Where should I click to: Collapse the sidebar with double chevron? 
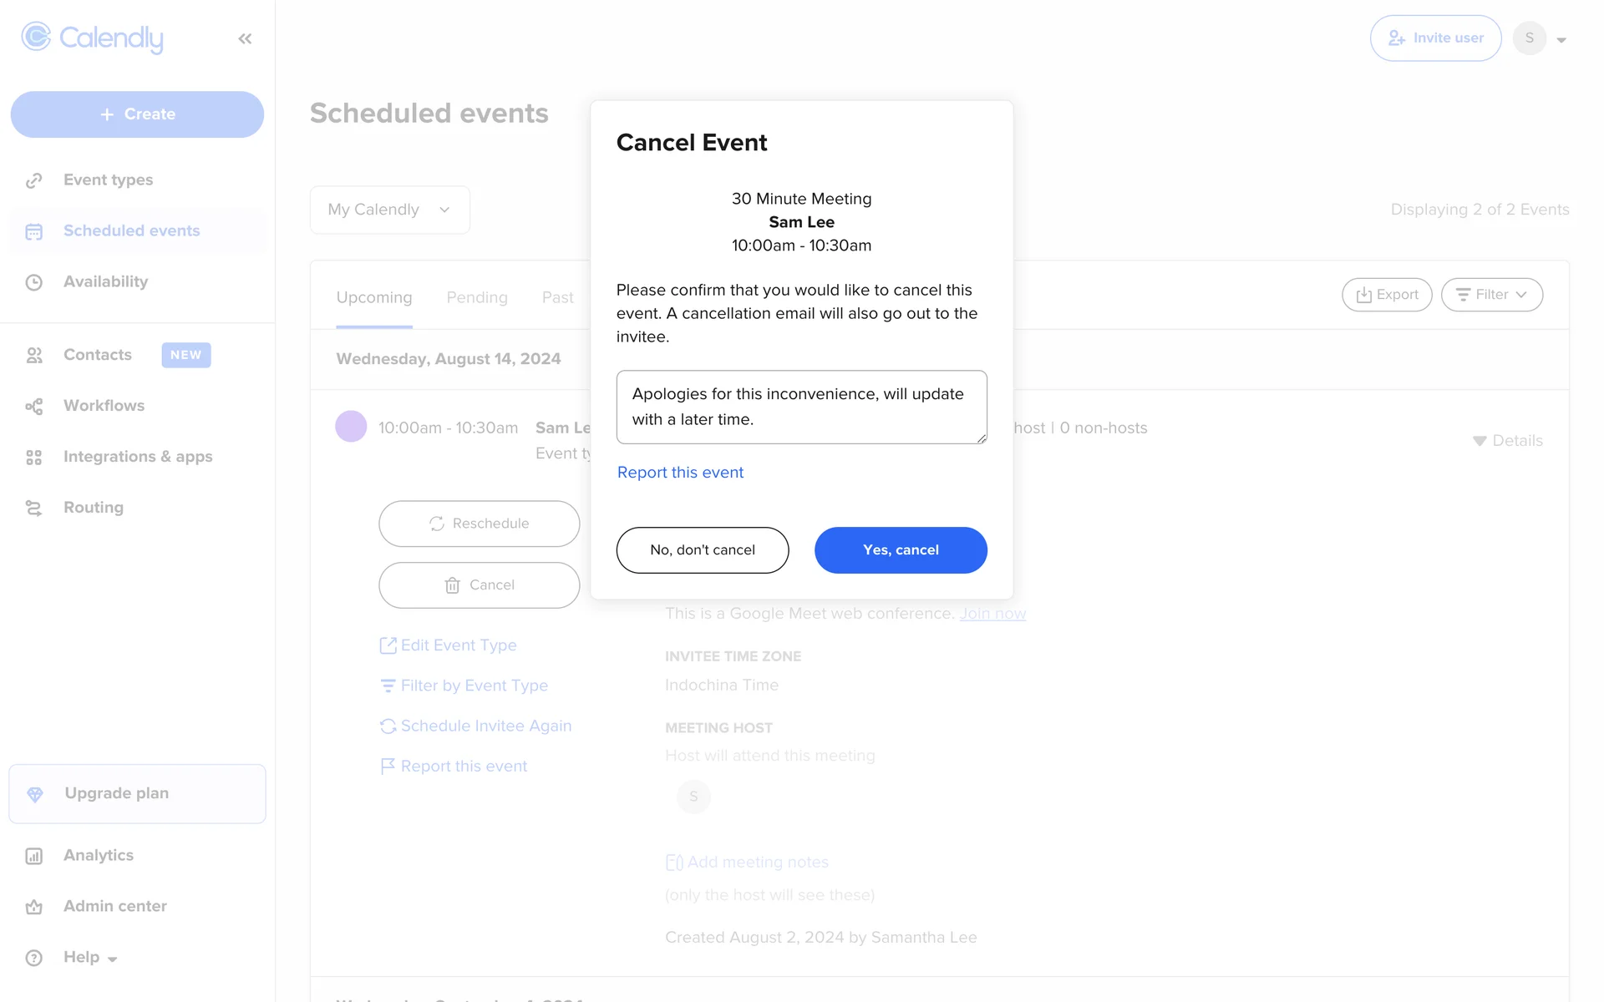point(245,38)
